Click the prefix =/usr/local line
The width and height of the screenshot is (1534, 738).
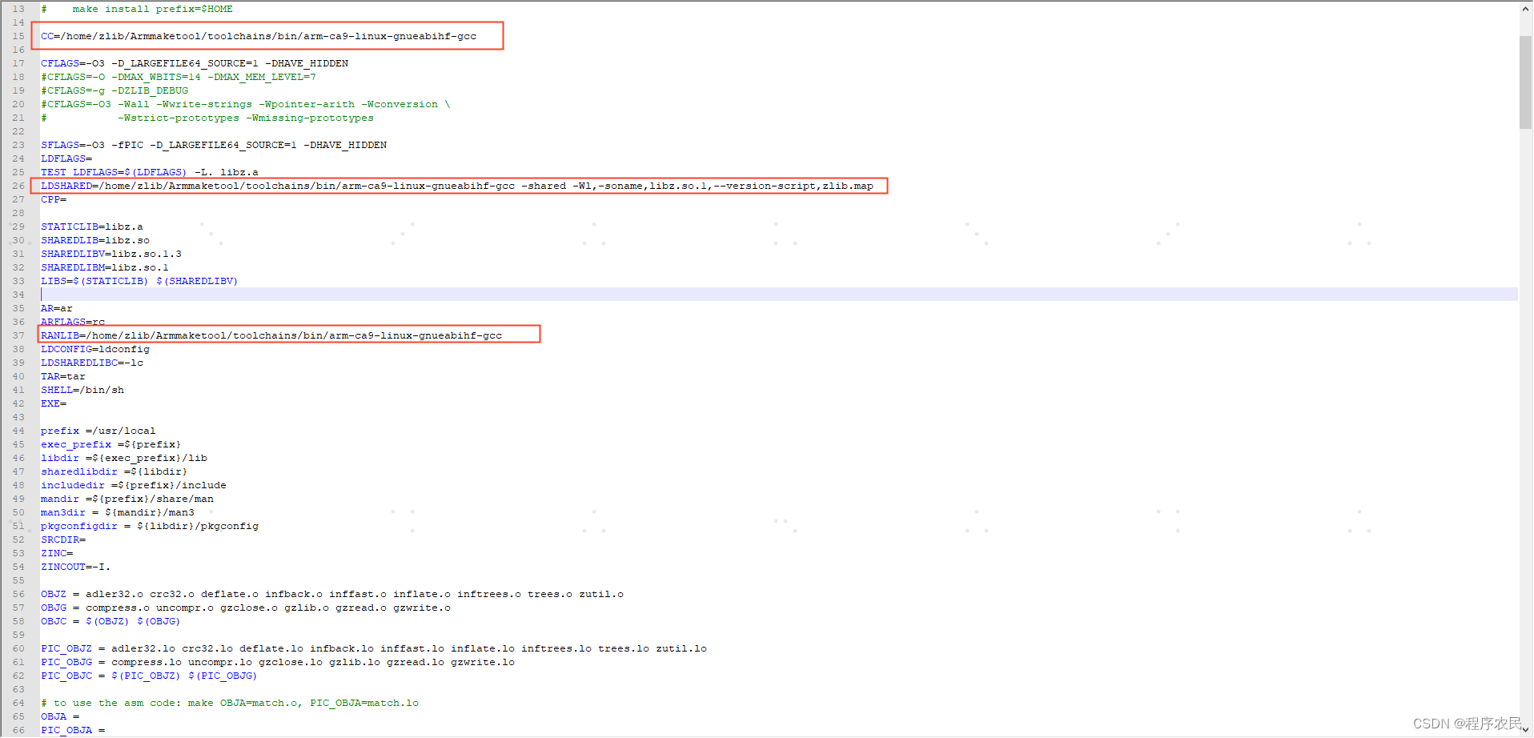(98, 431)
